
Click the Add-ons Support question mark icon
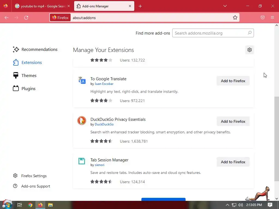point(15,186)
